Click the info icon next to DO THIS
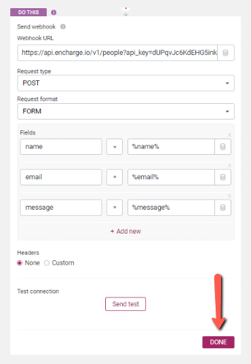 pos(54,12)
